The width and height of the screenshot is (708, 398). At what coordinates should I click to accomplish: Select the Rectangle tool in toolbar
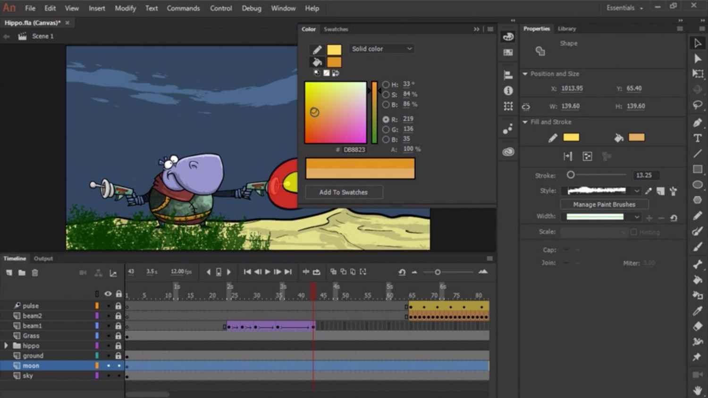[x=697, y=169]
